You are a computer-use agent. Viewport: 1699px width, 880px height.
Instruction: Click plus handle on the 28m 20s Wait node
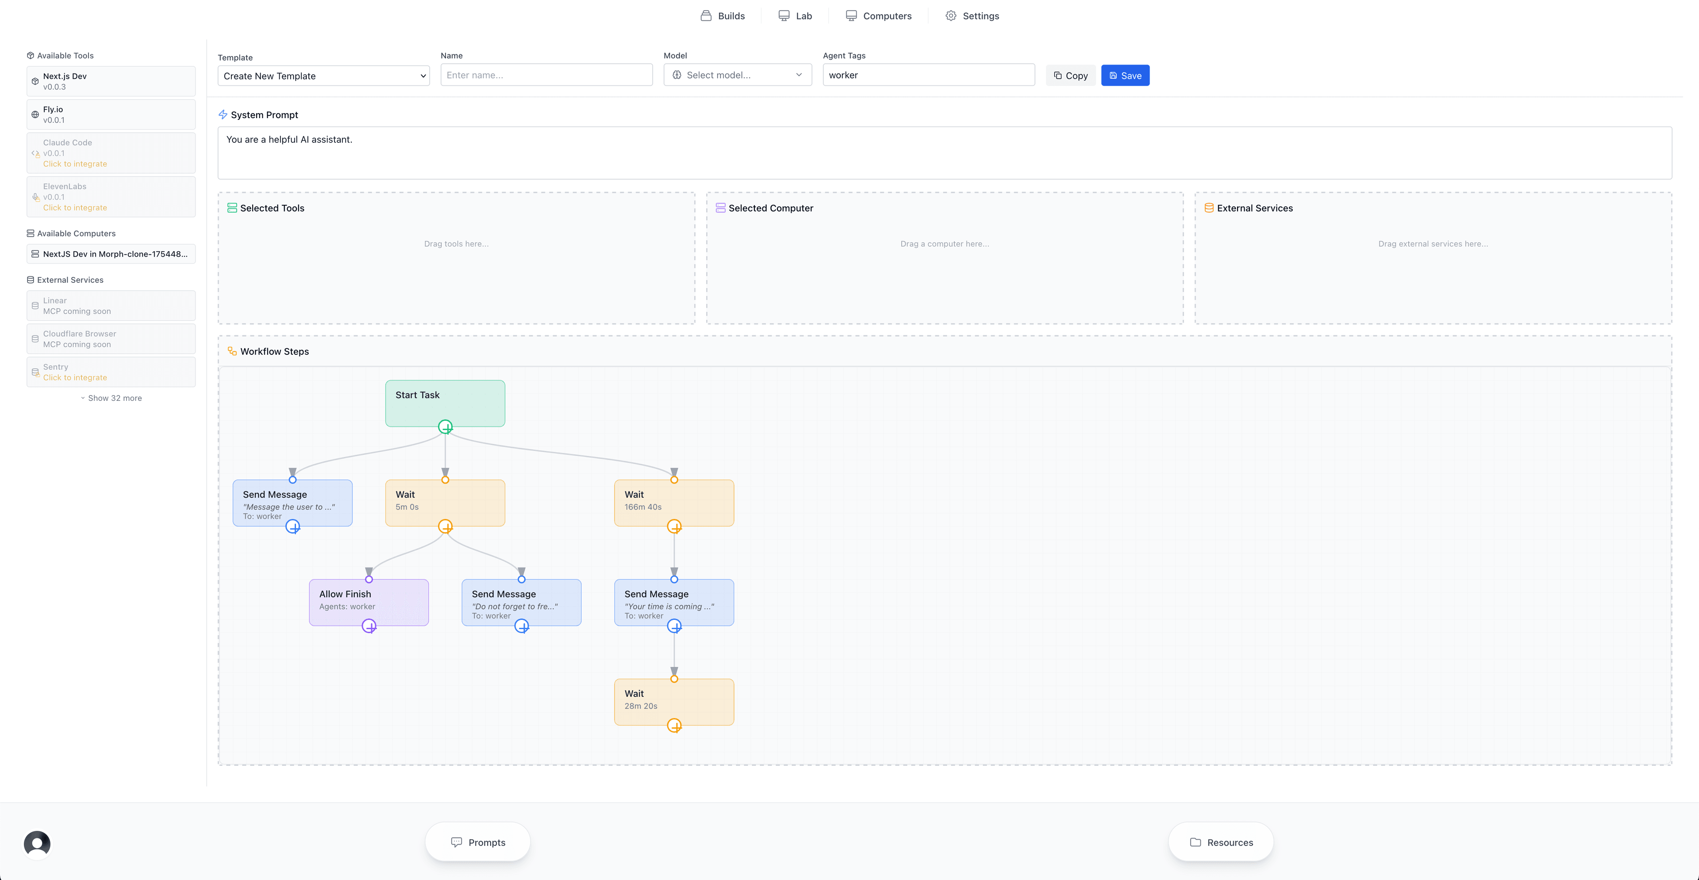point(674,726)
